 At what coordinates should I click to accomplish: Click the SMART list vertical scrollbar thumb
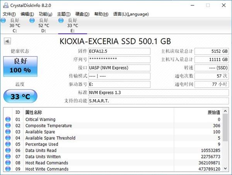225,128
